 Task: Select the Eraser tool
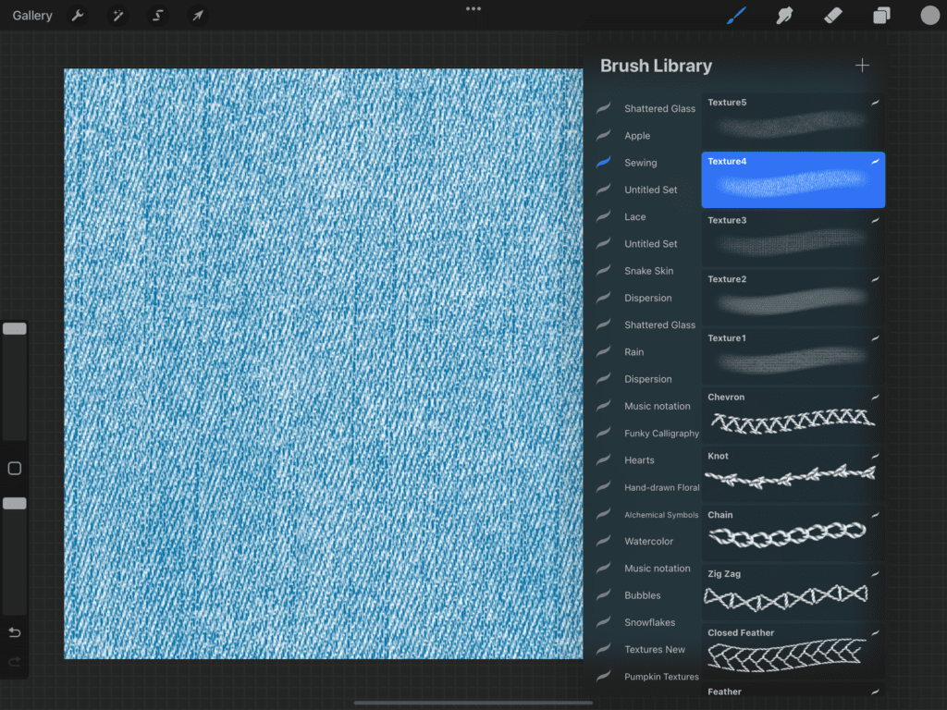tap(833, 16)
